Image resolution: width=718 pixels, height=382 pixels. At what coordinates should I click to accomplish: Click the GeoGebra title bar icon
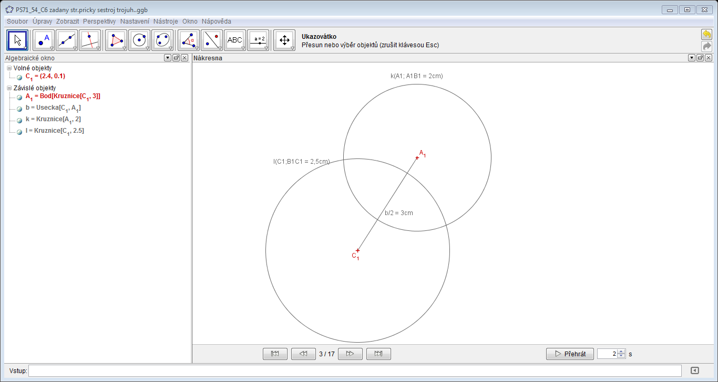pos(9,9)
